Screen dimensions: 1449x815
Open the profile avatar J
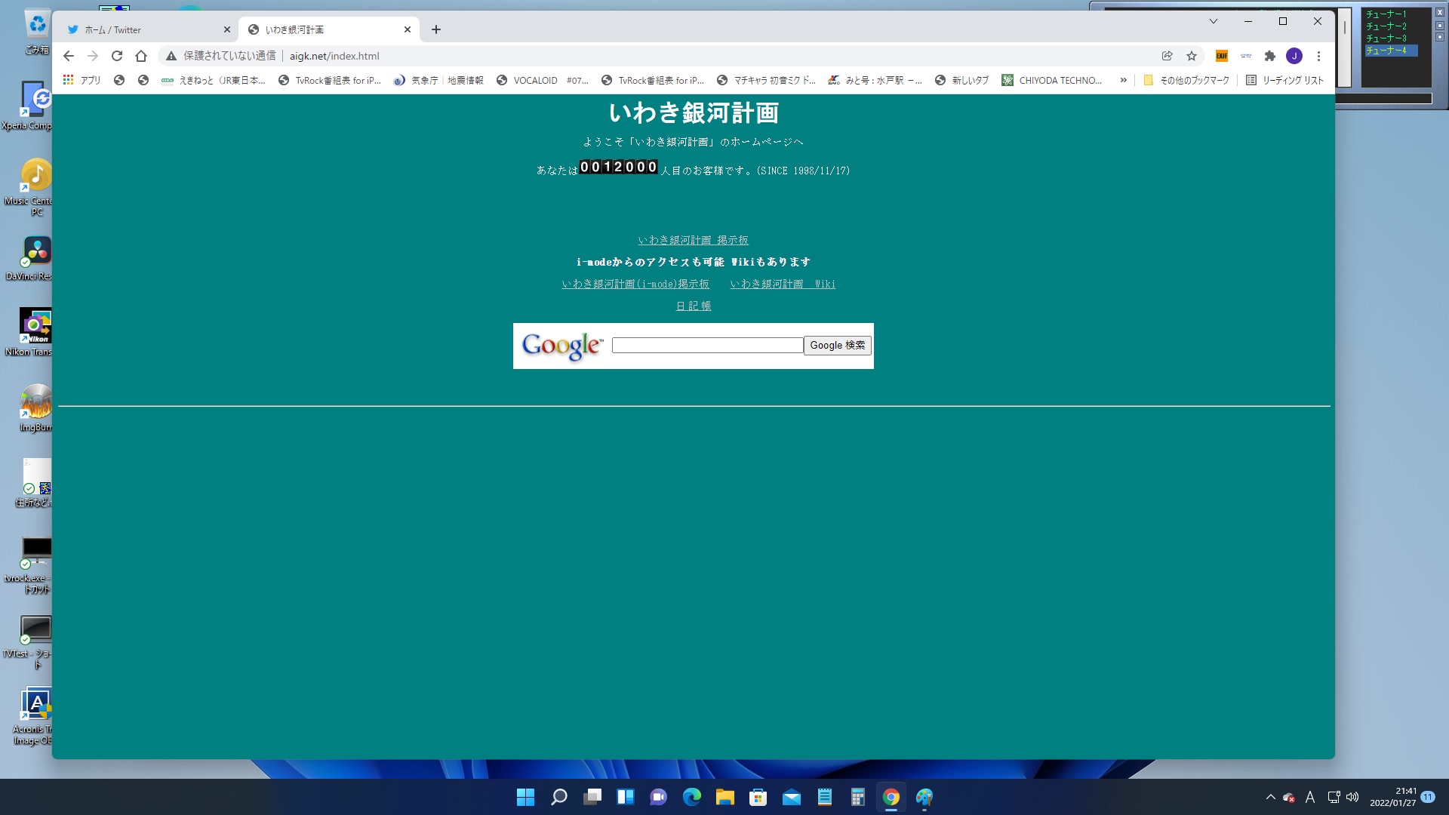coord(1294,56)
